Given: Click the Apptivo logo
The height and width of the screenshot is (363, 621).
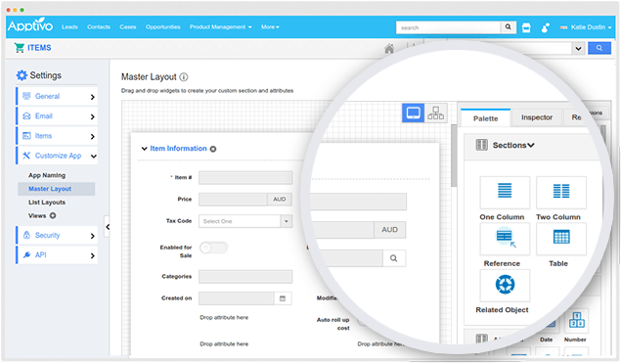Looking at the screenshot, I should (30, 25).
